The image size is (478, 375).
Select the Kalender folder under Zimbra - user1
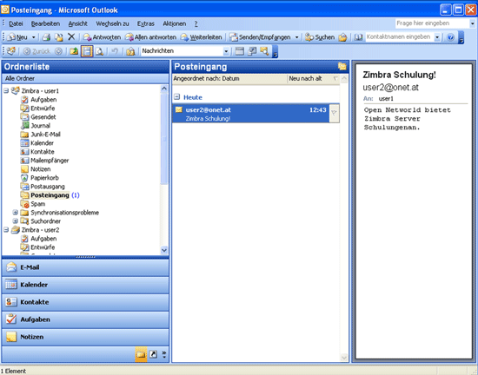42,142
